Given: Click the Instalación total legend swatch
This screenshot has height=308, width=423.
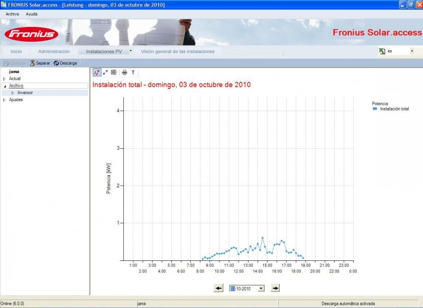Looking at the screenshot, I should (374, 109).
